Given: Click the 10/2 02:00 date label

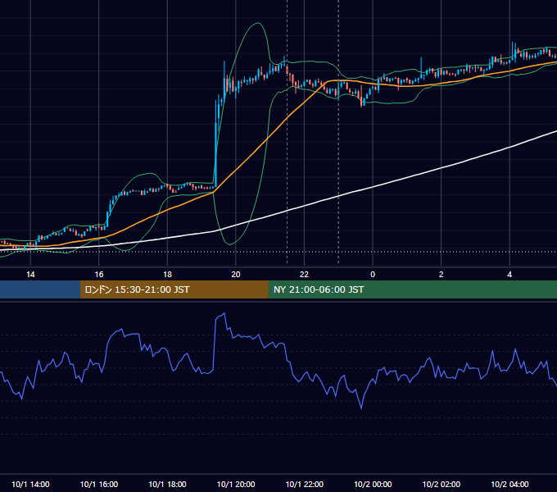Looking at the screenshot, I should 442,484.
